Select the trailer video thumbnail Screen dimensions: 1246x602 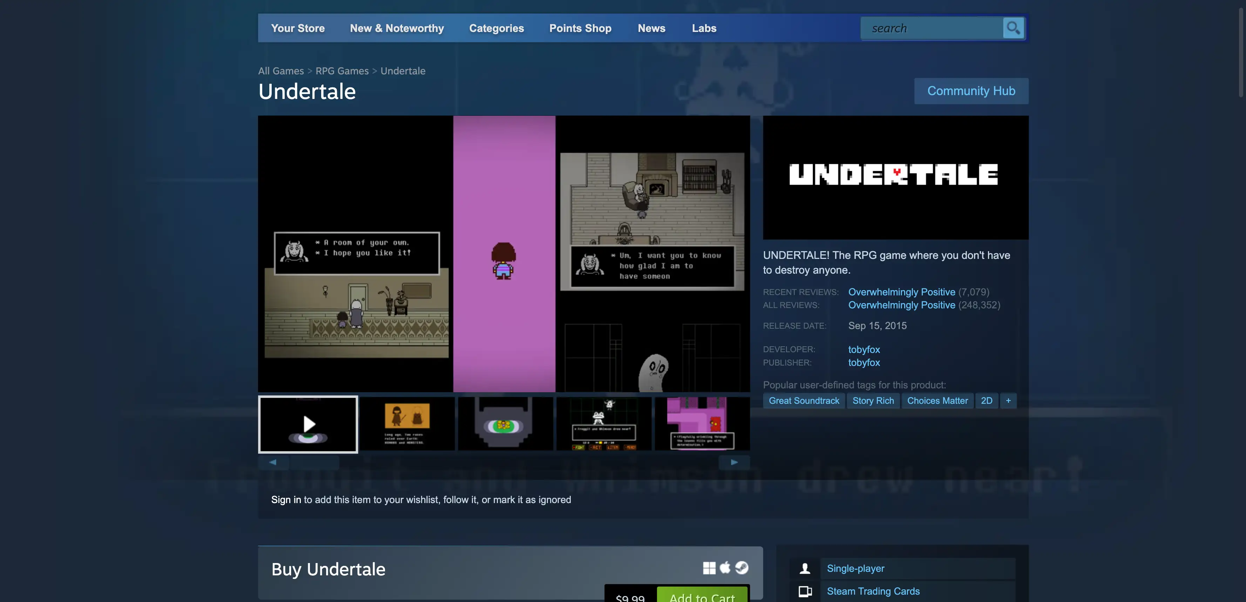[308, 424]
